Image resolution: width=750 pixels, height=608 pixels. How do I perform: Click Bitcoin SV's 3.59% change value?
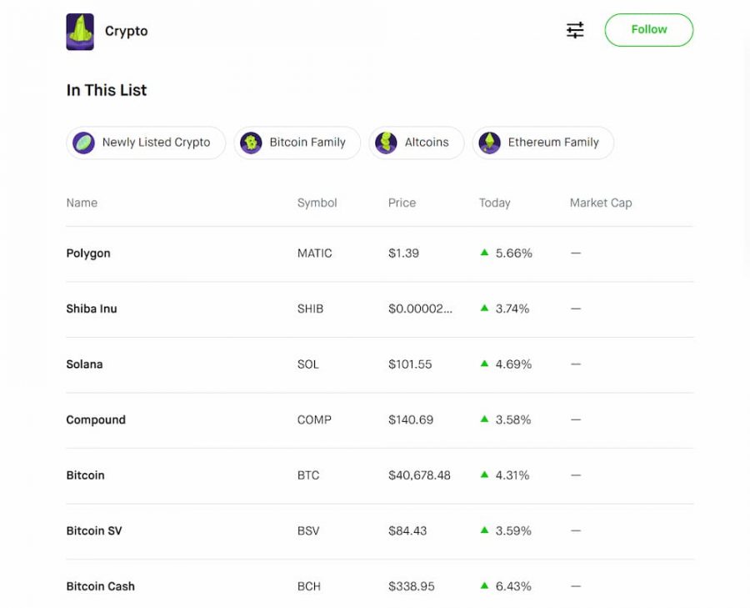click(513, 531)
